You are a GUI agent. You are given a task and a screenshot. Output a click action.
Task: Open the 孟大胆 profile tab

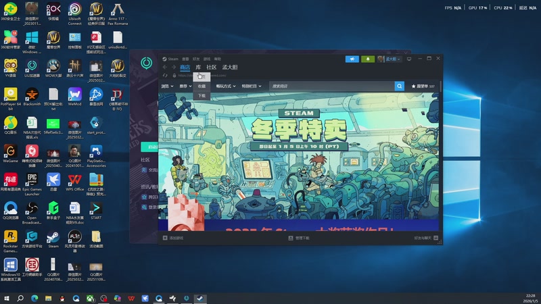point(230,67)
